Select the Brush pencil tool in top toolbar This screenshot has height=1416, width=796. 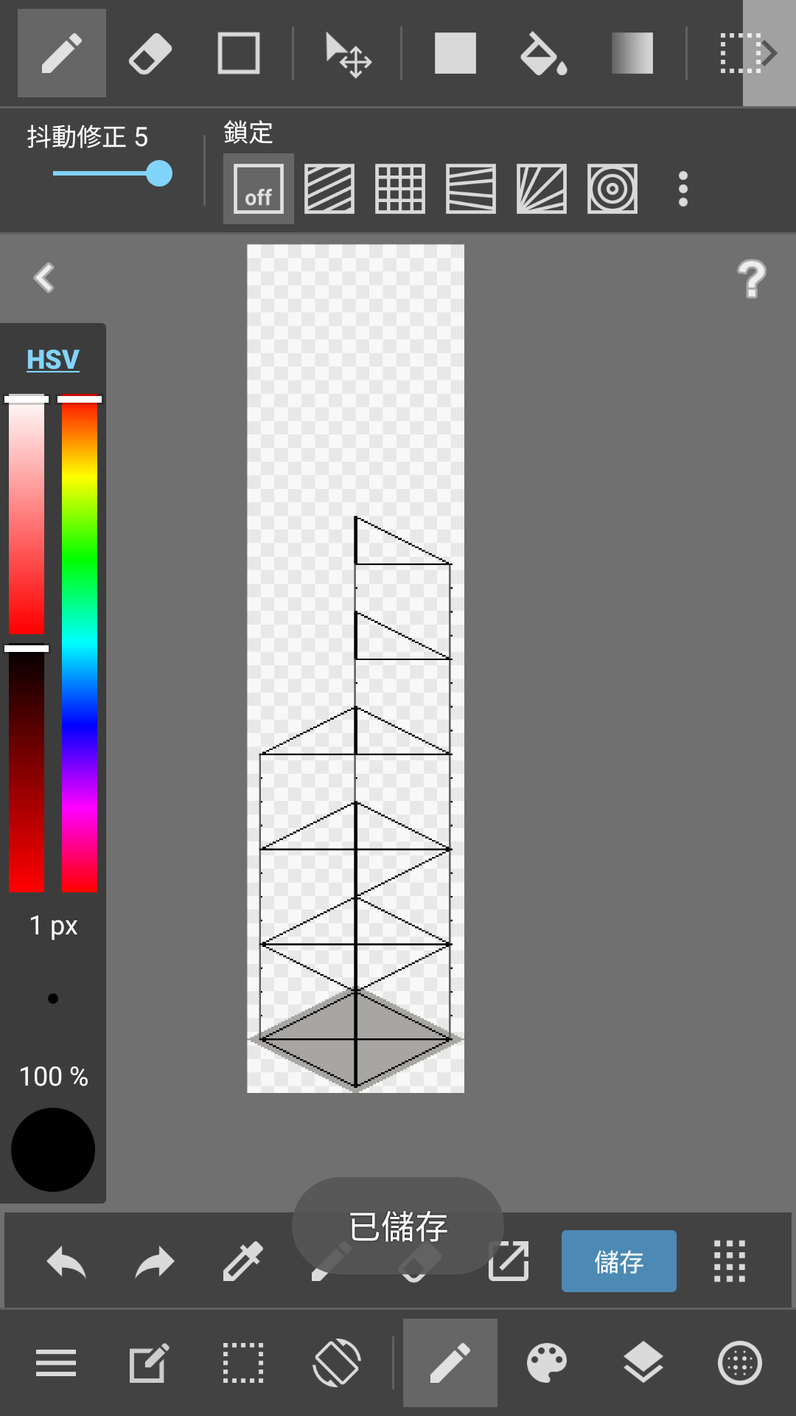pos(62,53)
